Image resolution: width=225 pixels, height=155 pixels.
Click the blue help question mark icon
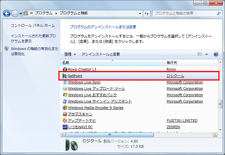(x=216, y=54)
